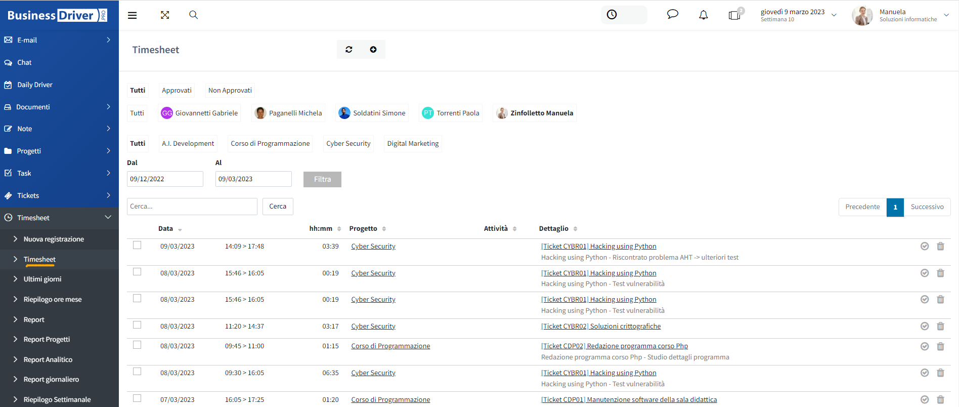Click the Chat sidebar icon

coord(8,63)
